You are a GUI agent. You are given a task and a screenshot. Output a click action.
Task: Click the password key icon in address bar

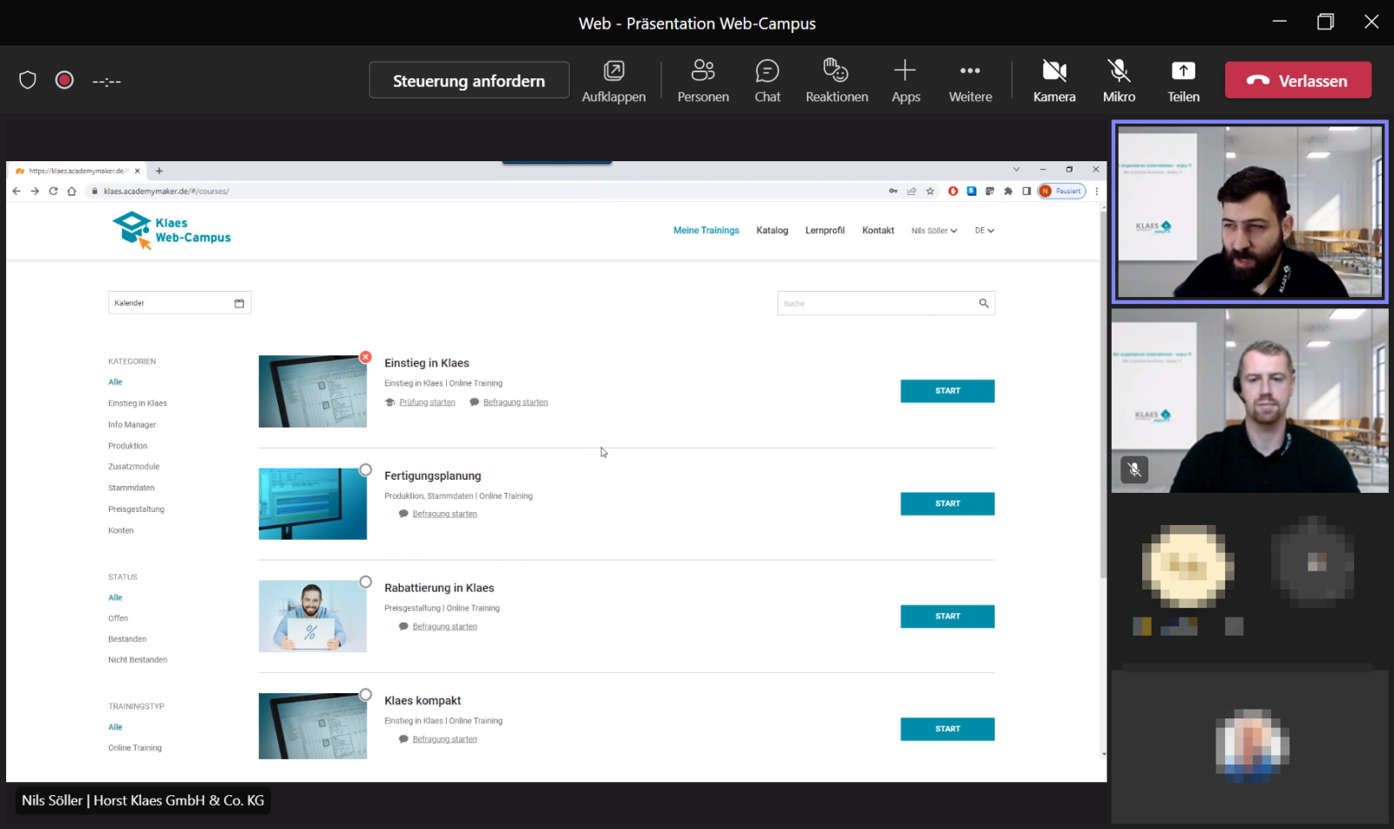[x=893, y=192]
